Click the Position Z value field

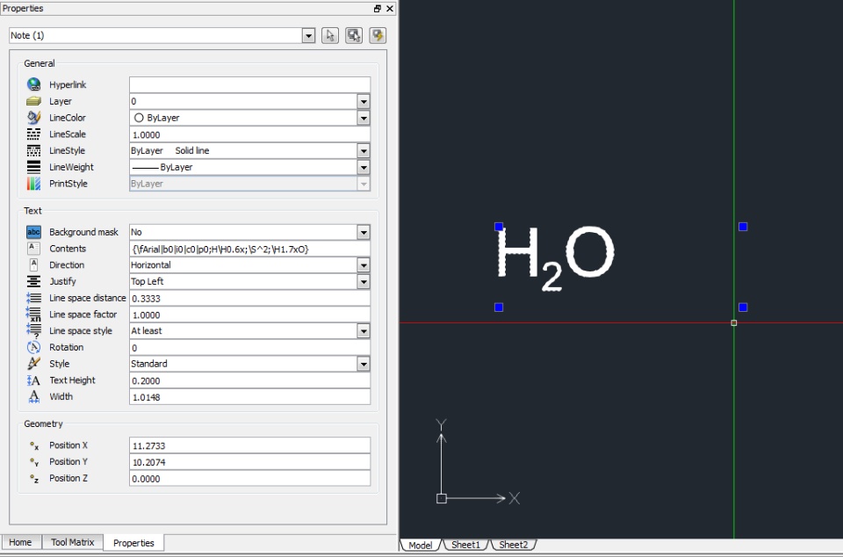(250, 479)
